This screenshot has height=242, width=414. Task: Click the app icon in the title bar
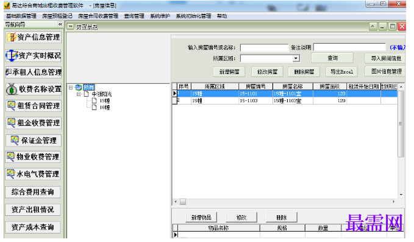pyautogui.click(x=7, y=5)
